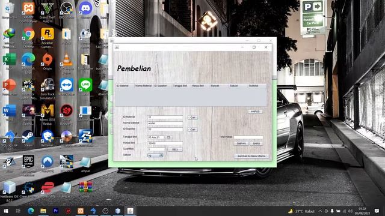This screenshot has height=216, width=385.
Task: Click the Cari button beside ID Material
Action: pyautogui.click(x=192, y=118)
